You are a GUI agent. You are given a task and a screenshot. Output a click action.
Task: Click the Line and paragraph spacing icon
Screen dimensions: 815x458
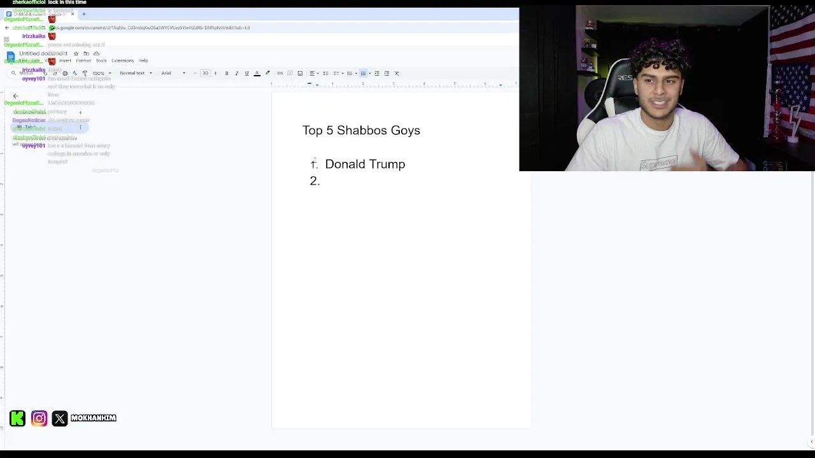point(325,73)
